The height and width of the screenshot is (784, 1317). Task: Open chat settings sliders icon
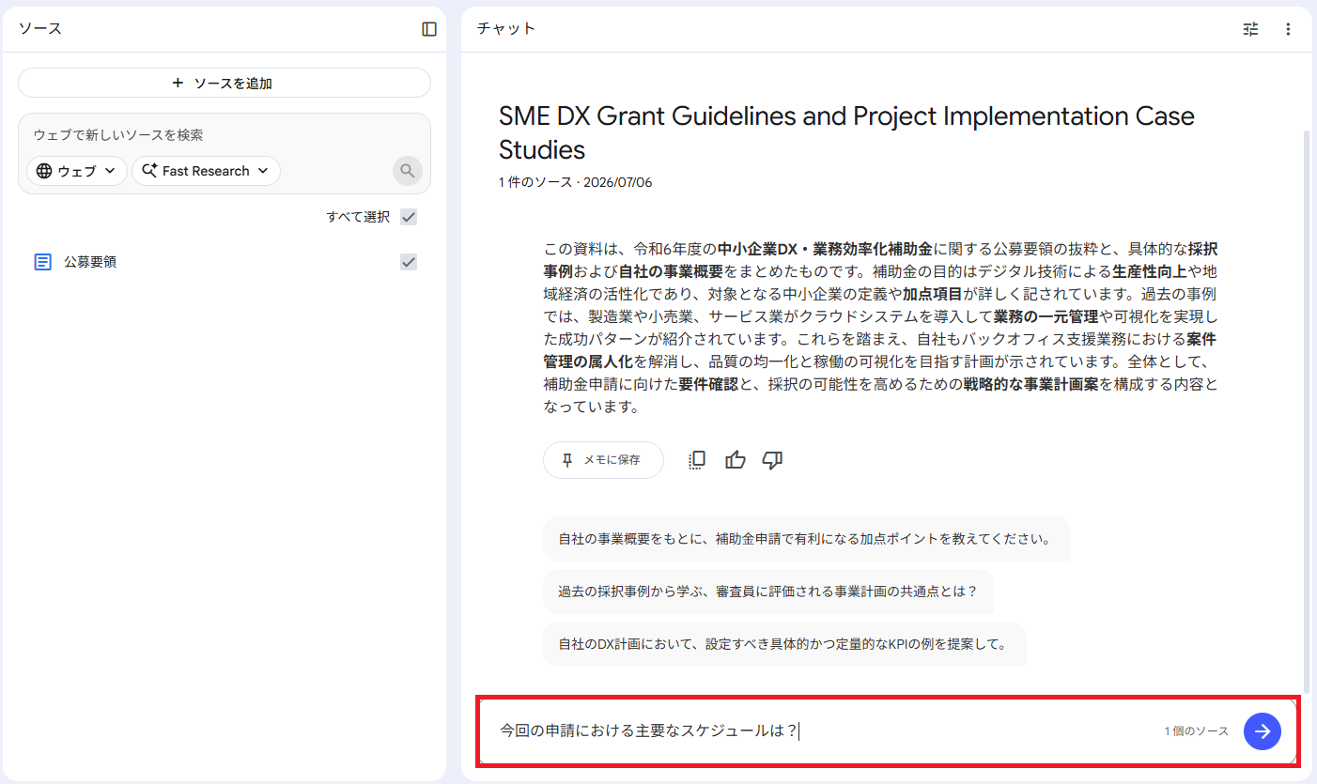click(x=1250, y=29)
